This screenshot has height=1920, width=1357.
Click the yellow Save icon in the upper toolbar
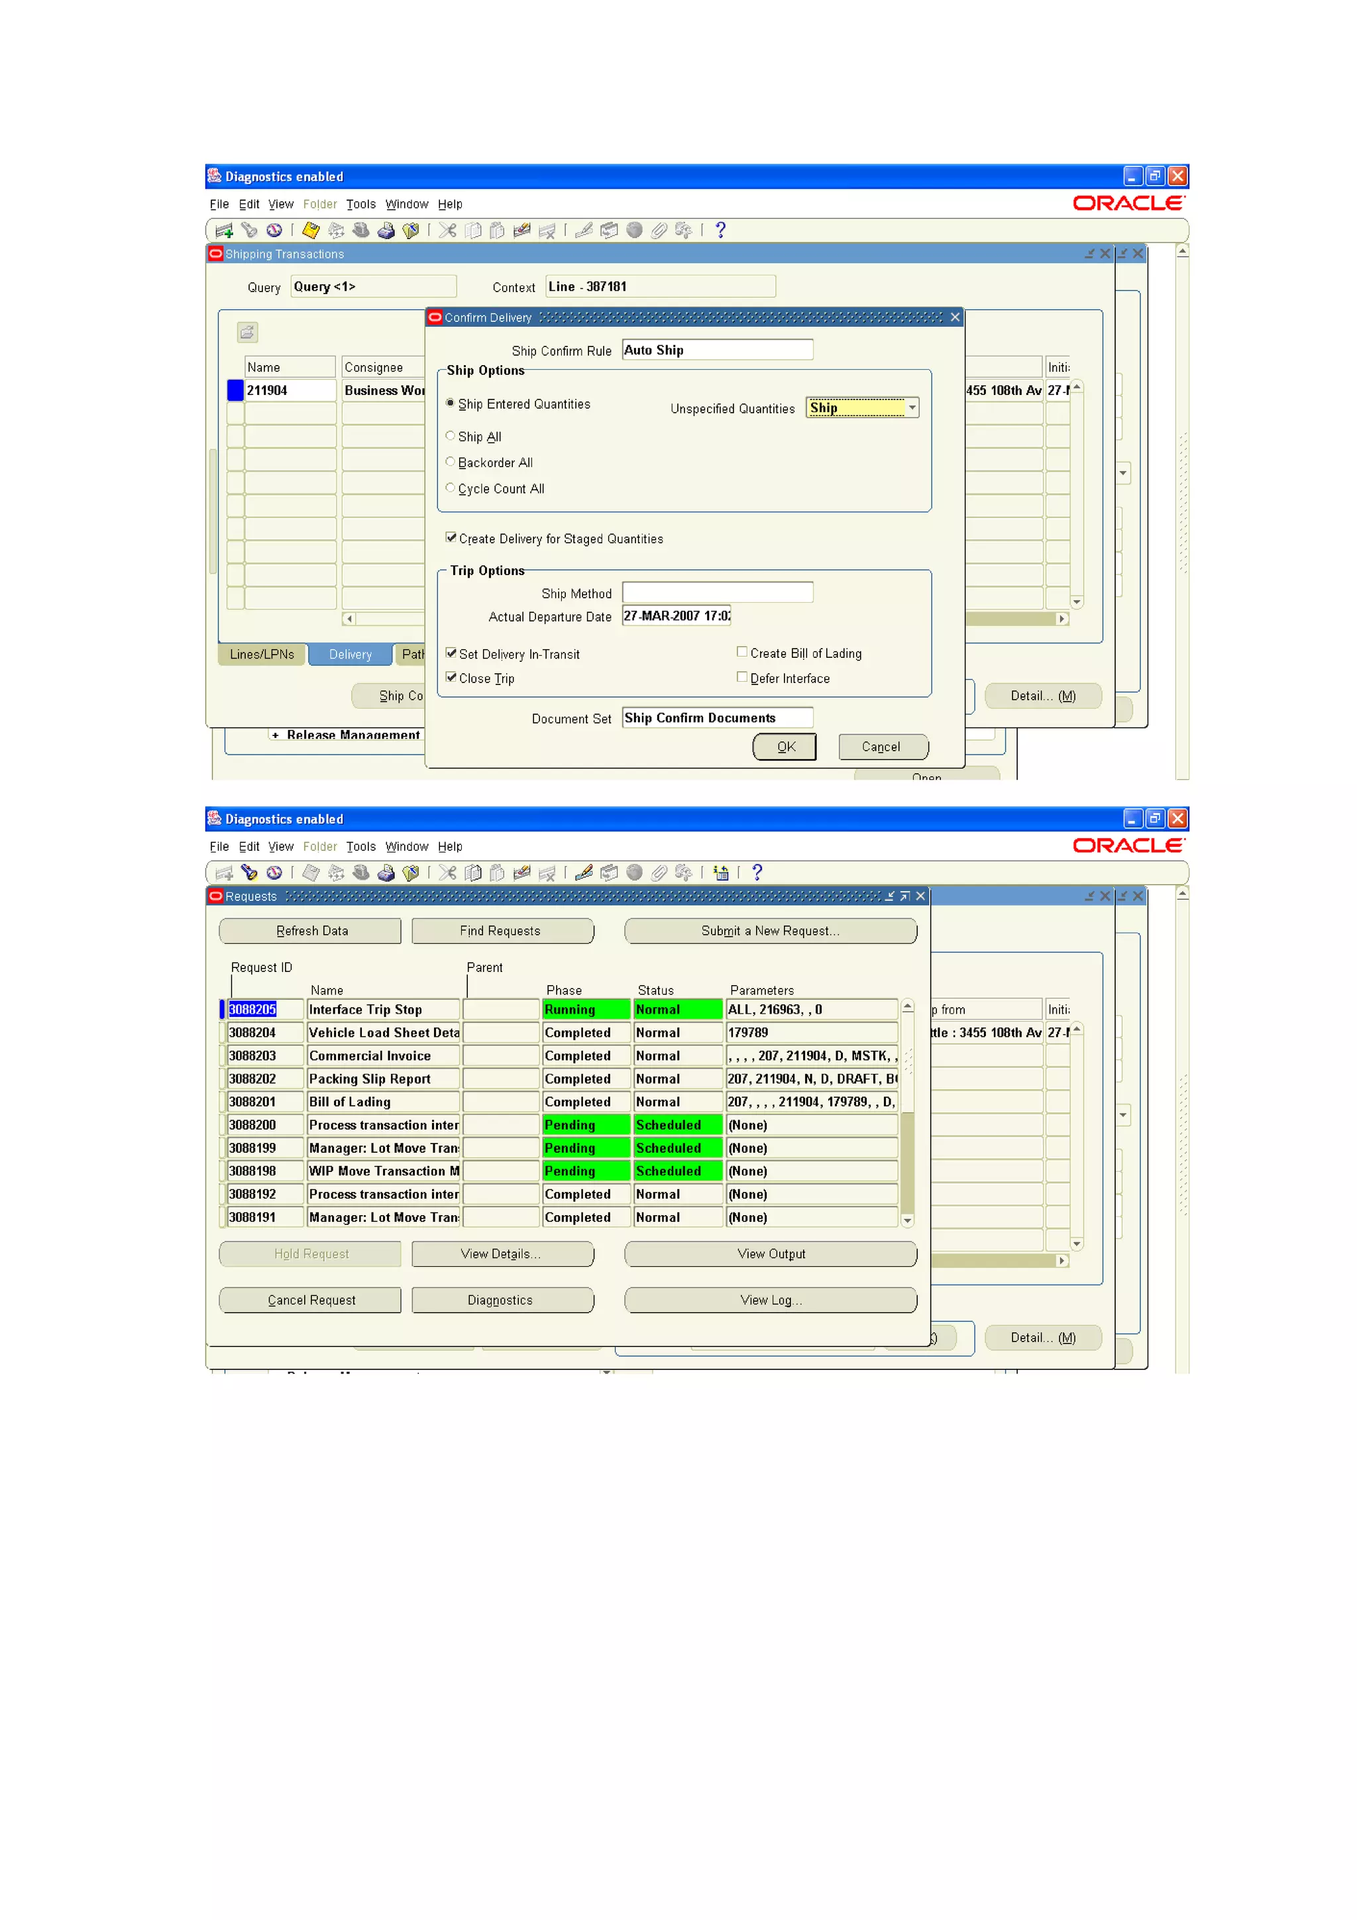pyautogui.click(x=310, y=230)
